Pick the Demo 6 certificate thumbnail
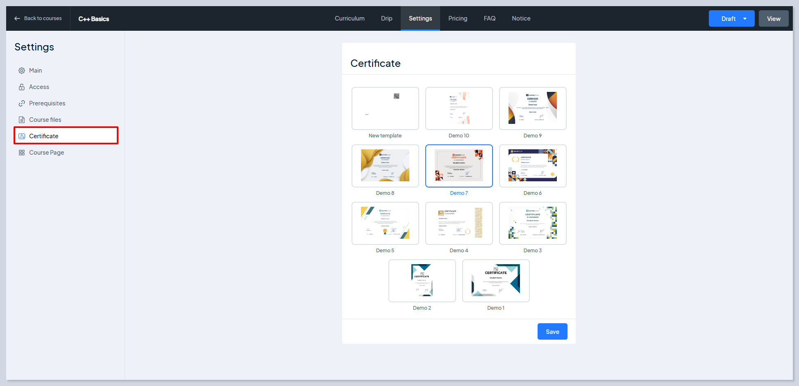The image size is (799, 386). tap(533, 166)
